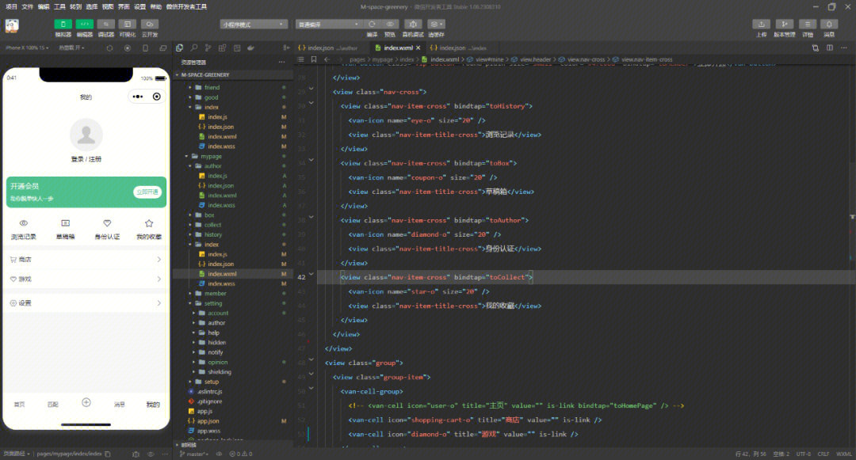Fold code at line 42 chevron
This screenshot has height=460, width=856.
(x=311, y=275)
